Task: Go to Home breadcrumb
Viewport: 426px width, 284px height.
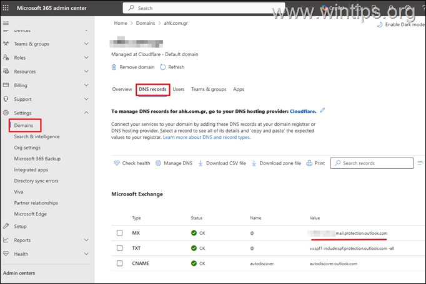Action: [x=121, y=23]
